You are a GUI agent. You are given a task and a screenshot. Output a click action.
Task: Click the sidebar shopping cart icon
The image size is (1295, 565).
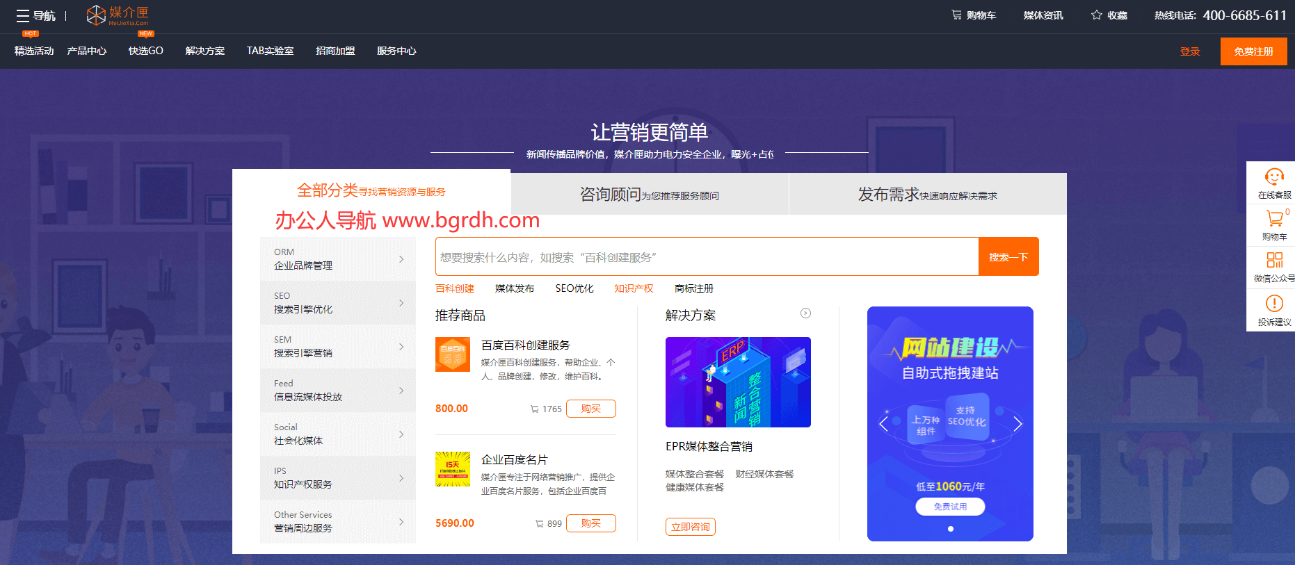point(1274,220)
